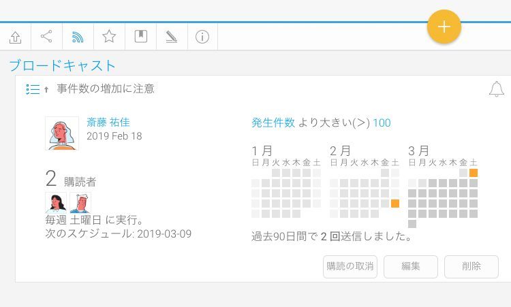Viewport: 511px width, 307px height.
Task: Expand the list sort icon beside title
Action: click(33, 89)
